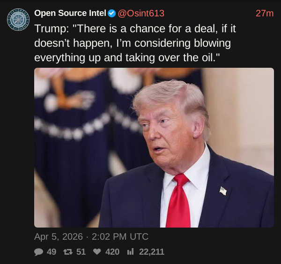Click the 27m relative timestamp

point(265,13)
